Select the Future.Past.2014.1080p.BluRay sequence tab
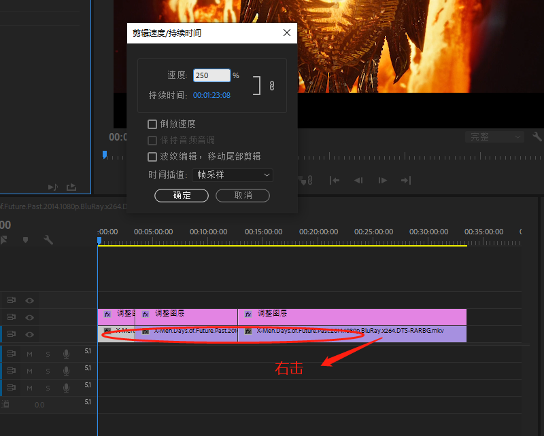Screen dimensions: 544x436 coord(63,206)
